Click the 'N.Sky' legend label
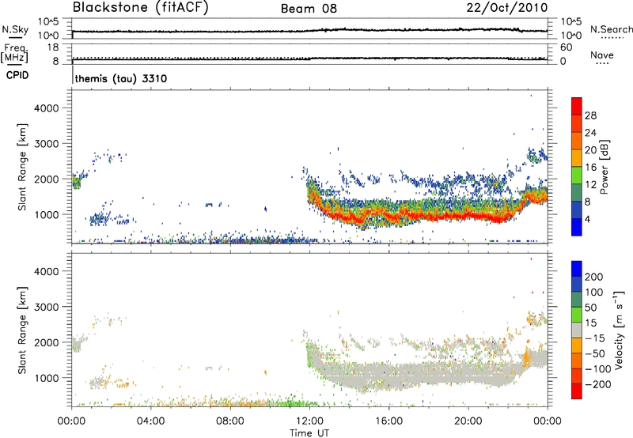The height and width of the screenshot is (438, 633). point(15,29)
